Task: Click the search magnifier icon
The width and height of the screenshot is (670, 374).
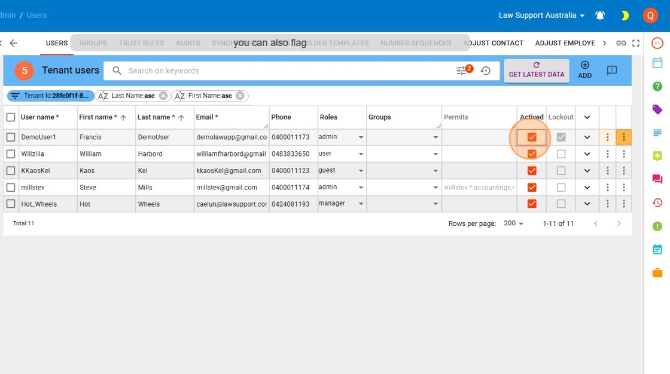Action: click(x=117, y=70)
